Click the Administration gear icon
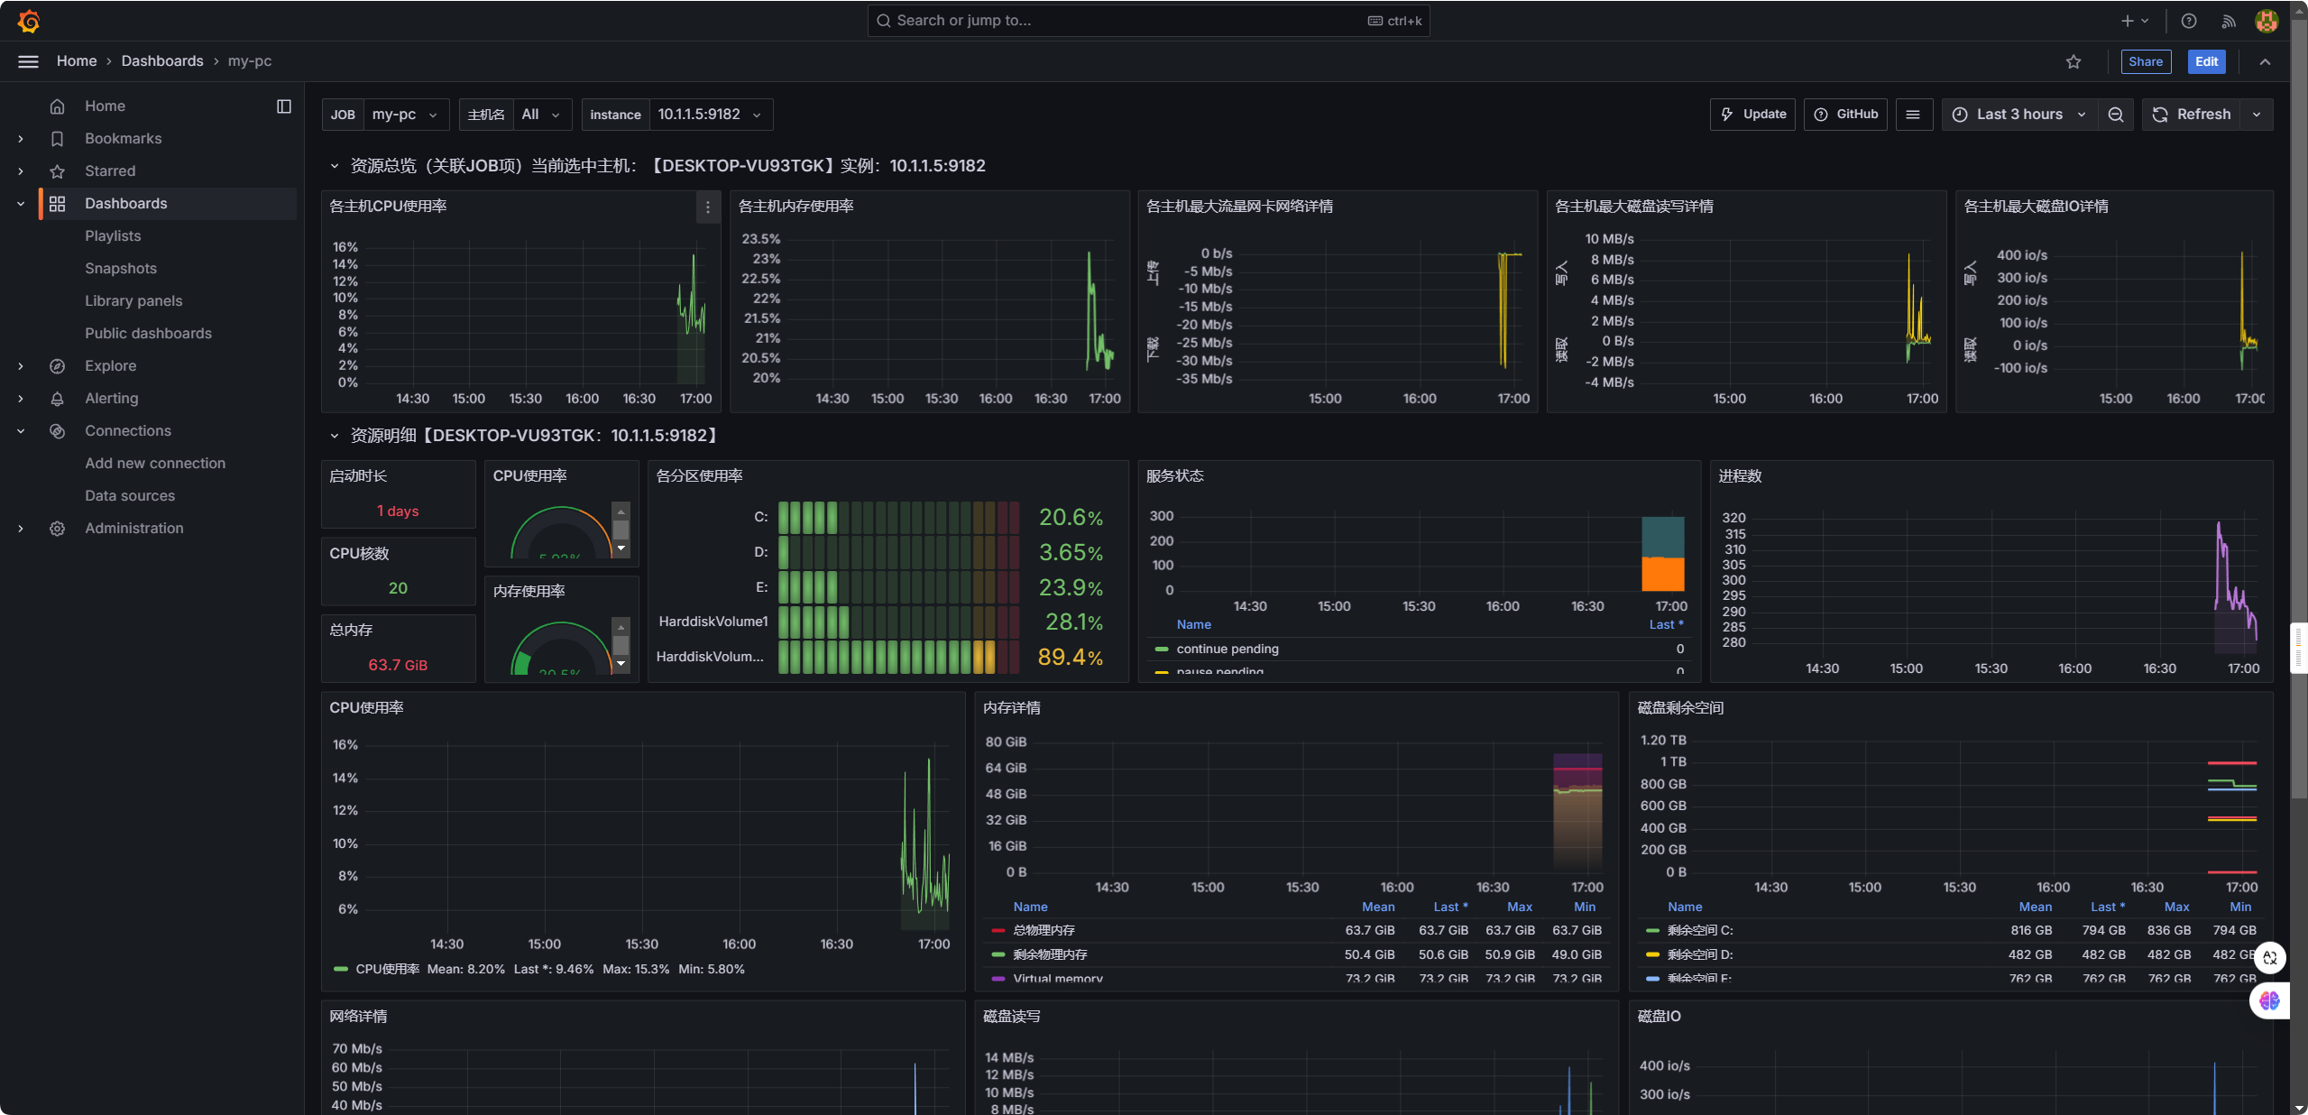The height and width of the screenshot is (1115, 2308). click(x=57, y=529)
